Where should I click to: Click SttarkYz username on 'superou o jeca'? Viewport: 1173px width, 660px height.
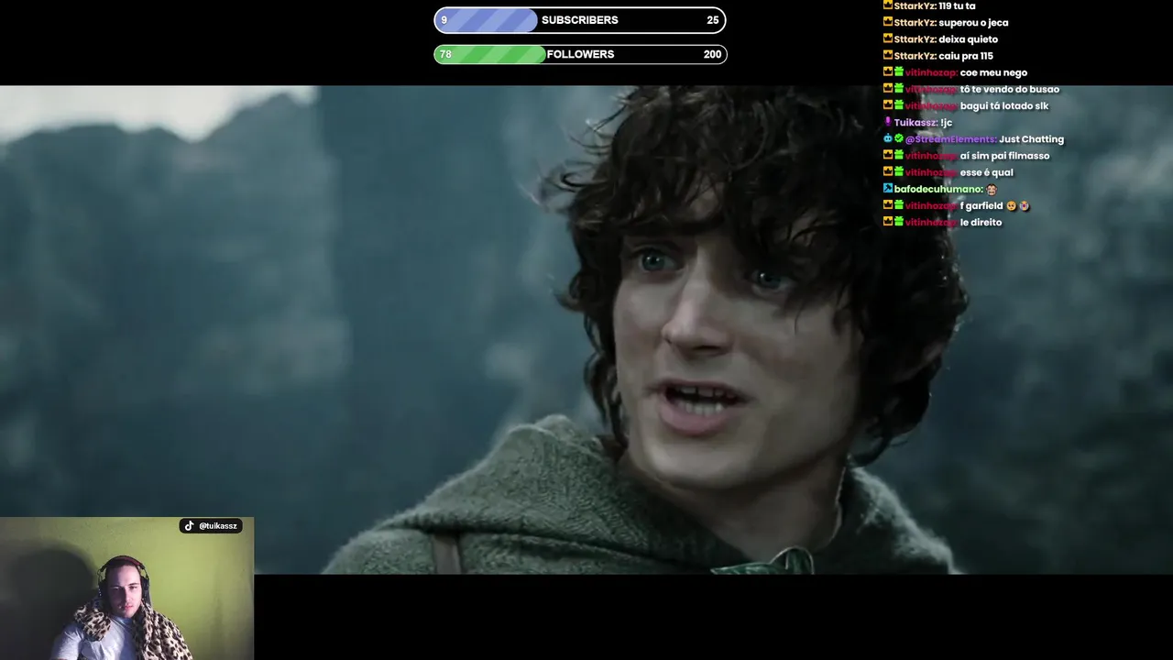(915, 22)
